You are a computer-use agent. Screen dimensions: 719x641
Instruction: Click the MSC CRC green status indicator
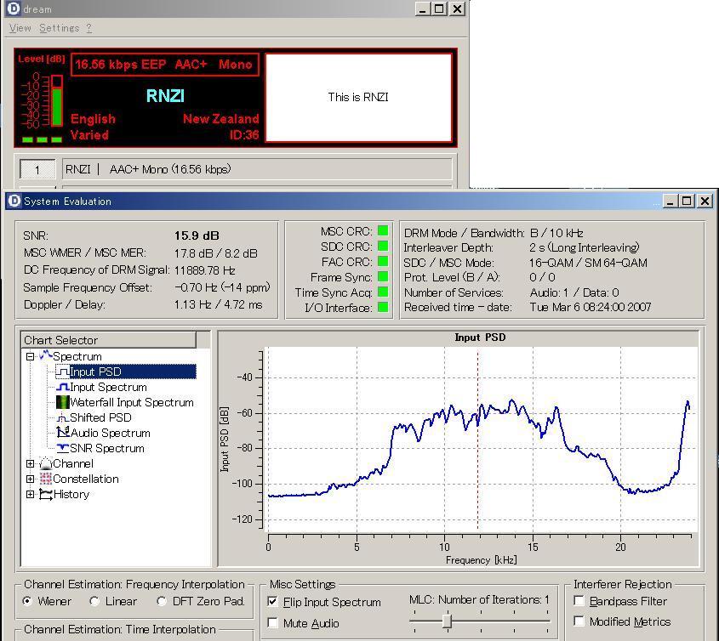(x=383, y=231)
